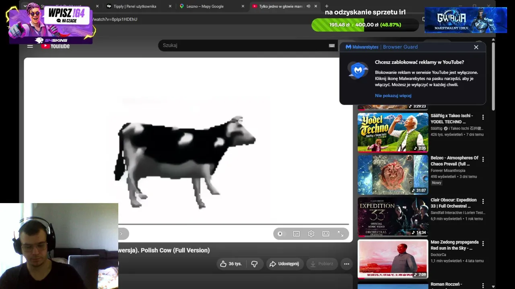This screenshot has width=515, height=289.
Task: Click the 'Nowy' badge on Belzec video
Action: (x=437, y=183)
